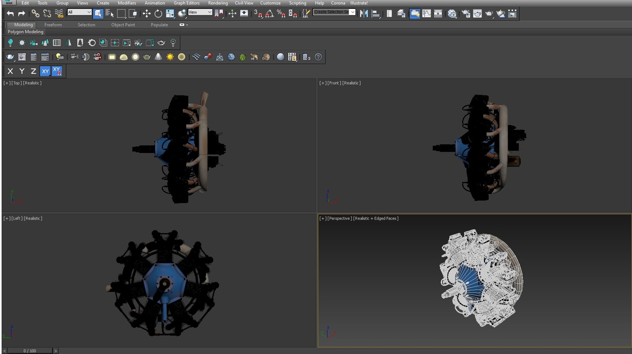Restrict to X axis constraint button
This screenshot has width=632, height=354.
[x=10, y=71]
